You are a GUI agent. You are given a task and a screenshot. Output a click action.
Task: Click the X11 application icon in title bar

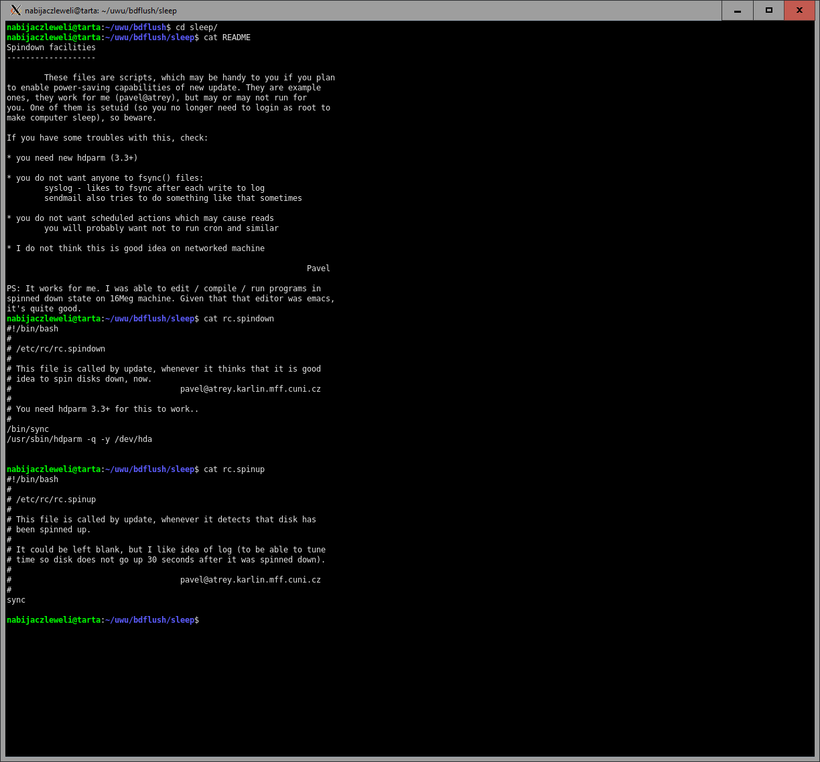(15, 10)
